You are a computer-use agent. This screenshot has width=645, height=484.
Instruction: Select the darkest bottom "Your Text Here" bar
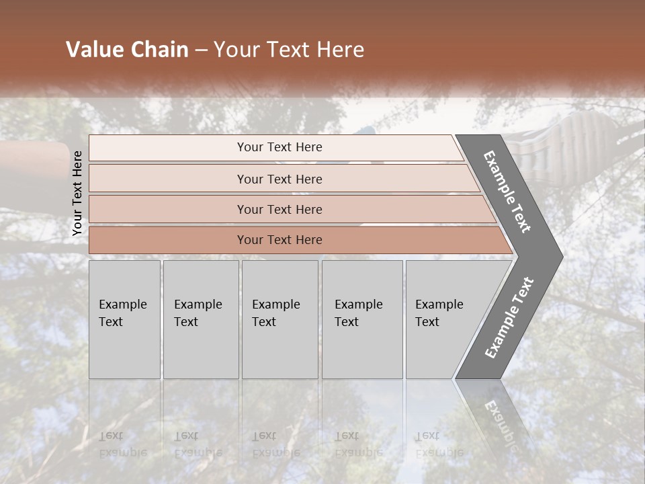(x=279, y=240)
